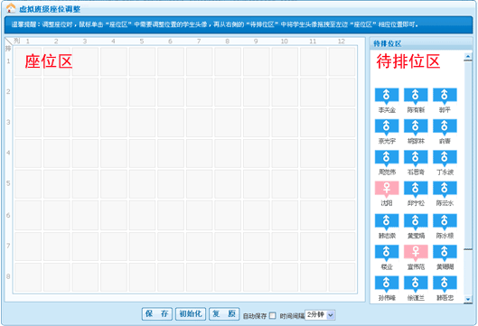Select student avatar 张光宇
Viewport: 478px width, 326px height.
[x=387, y=126]
